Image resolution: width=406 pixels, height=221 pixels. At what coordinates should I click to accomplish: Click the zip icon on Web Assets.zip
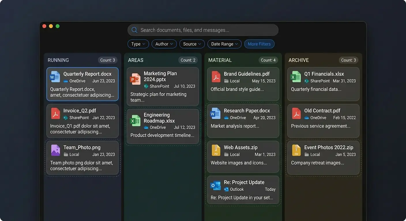coord(216,150)
